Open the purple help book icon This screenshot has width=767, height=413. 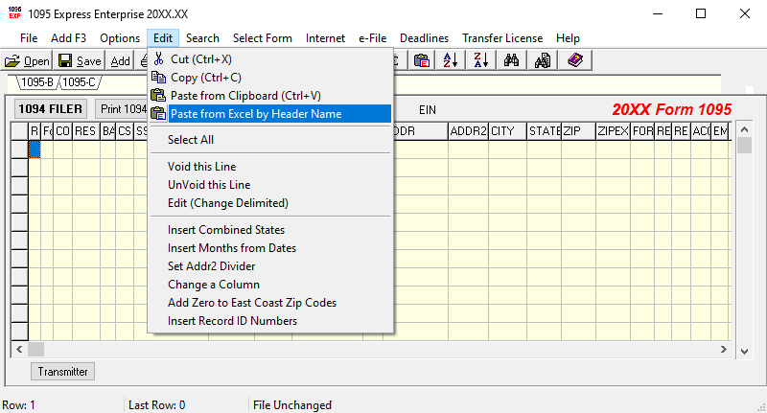coord(575,60)
